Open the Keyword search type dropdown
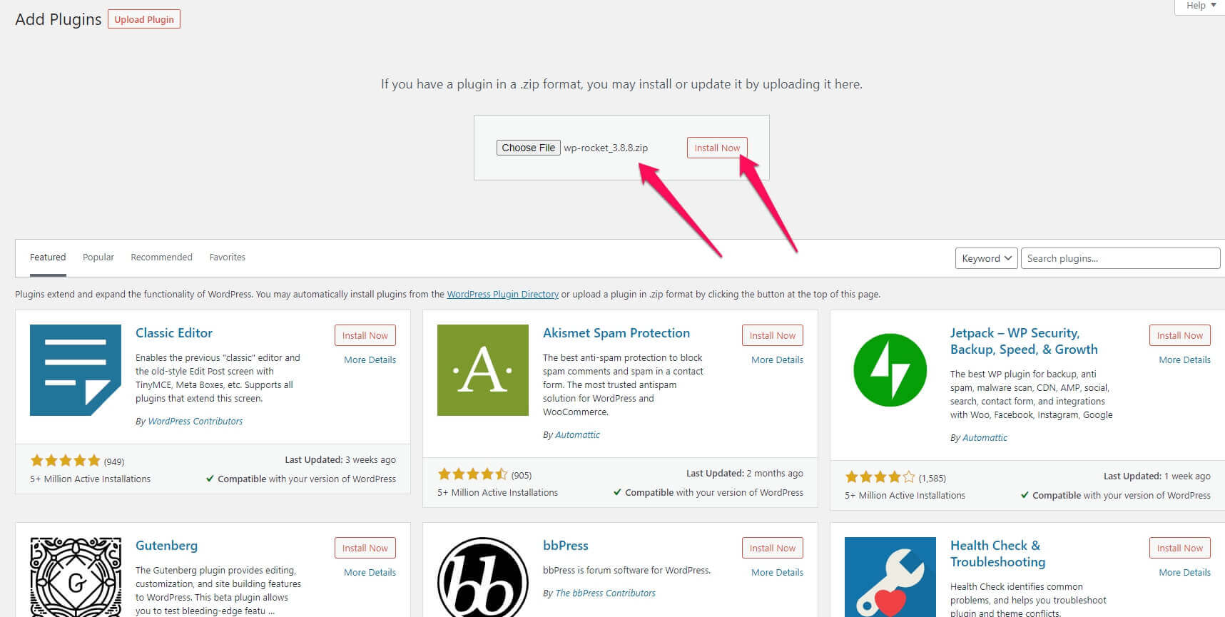This screenshot has width=1225, height=617. point(987,258)
